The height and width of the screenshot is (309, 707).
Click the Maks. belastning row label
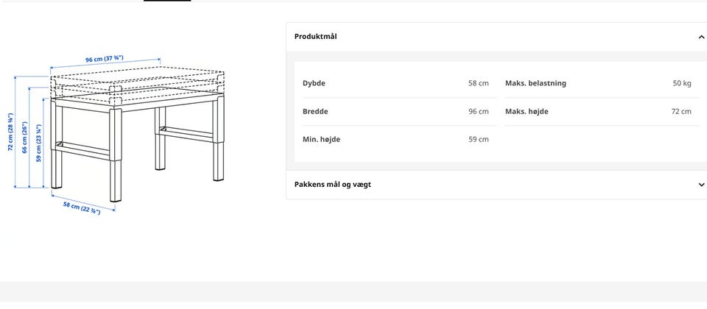(535, 83)
